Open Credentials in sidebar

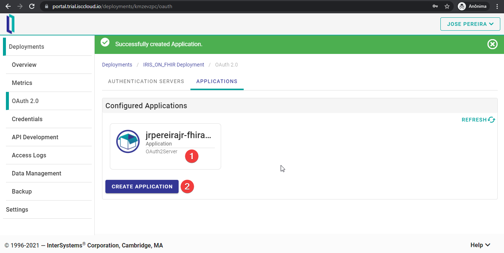pos(49,119)
